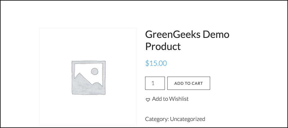Click the sun circle in placeholder image
The image size is (288, 128).
tap(95, 71)
